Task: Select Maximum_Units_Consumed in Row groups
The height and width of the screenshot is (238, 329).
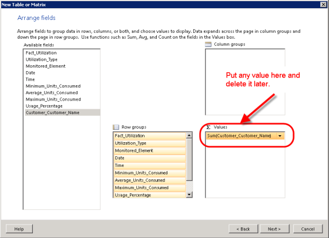Action: coord(150,187)
